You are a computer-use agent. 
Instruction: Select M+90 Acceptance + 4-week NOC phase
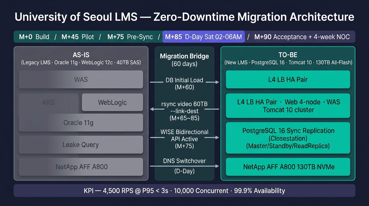302,37
